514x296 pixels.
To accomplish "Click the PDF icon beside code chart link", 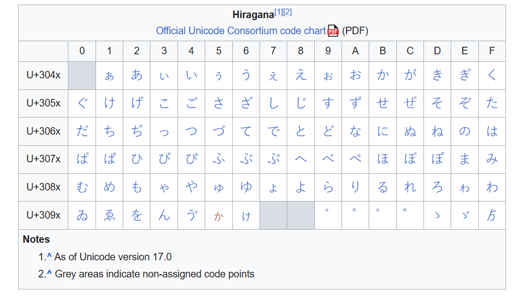I will pyautogui.click(x=333, y=31).
